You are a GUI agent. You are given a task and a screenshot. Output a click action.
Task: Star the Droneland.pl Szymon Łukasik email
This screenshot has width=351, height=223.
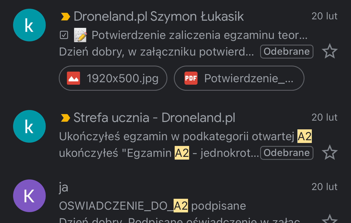coord(330,51)
